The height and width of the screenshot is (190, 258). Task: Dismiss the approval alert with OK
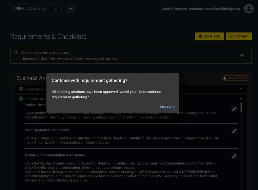click(242, 55)
